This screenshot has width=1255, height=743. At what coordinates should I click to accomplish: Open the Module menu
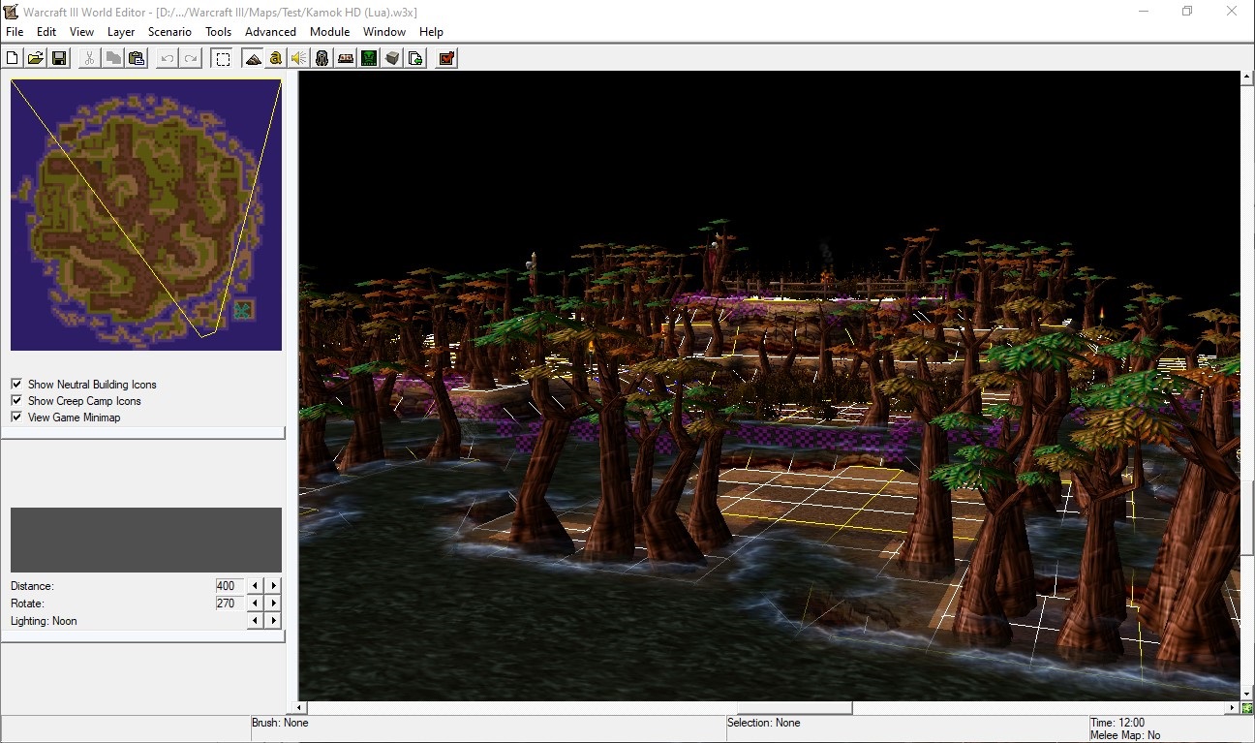[329, 32]
